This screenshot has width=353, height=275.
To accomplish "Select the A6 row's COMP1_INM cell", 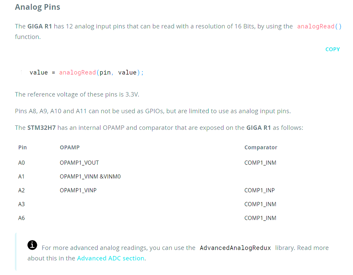I will tap(260, 218).
